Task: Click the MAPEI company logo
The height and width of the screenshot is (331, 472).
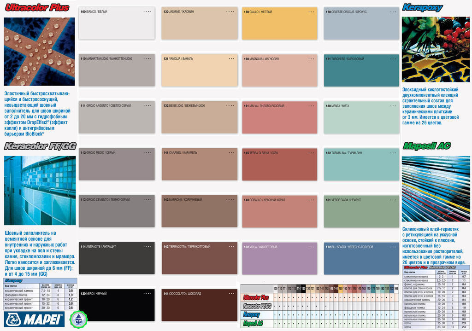Action: coord(34,319)
